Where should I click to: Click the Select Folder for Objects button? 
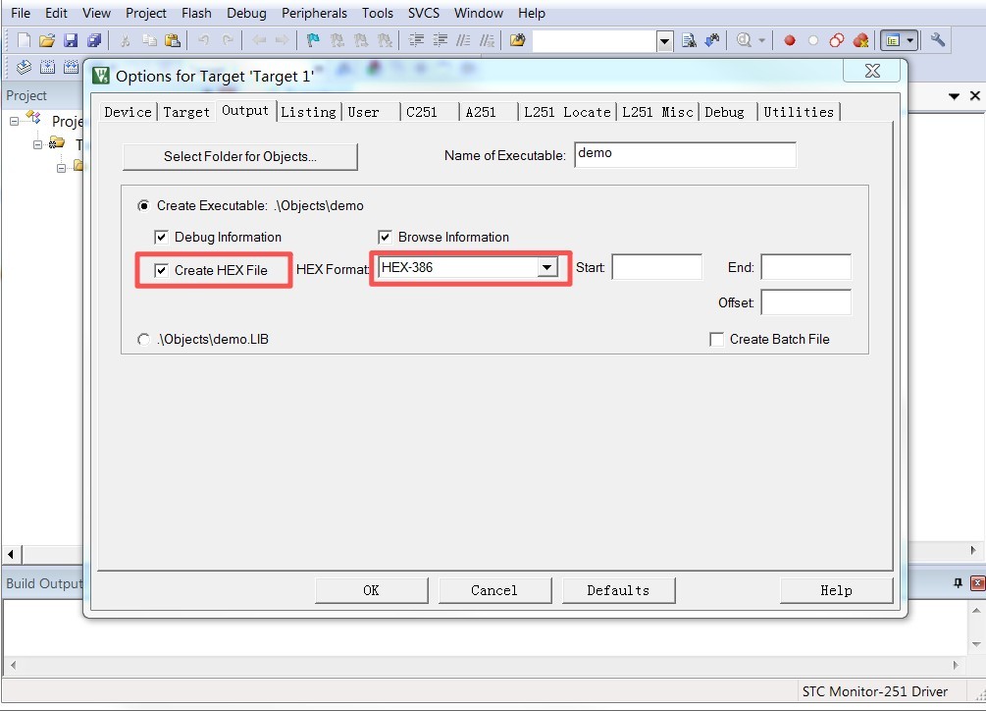pyautogui.click(x=240, y=156)
